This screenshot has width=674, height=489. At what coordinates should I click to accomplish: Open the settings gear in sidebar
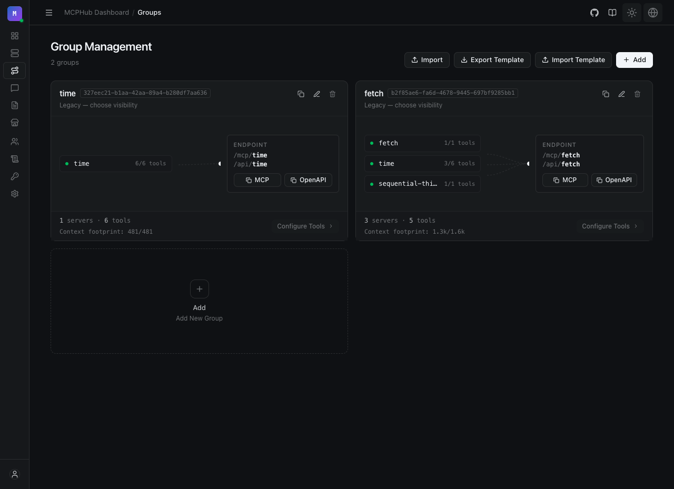click(x=15, y=194)
